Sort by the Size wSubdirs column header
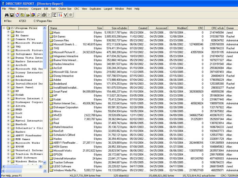The width and height of the screenshot is (238, 178). (116, 28)
